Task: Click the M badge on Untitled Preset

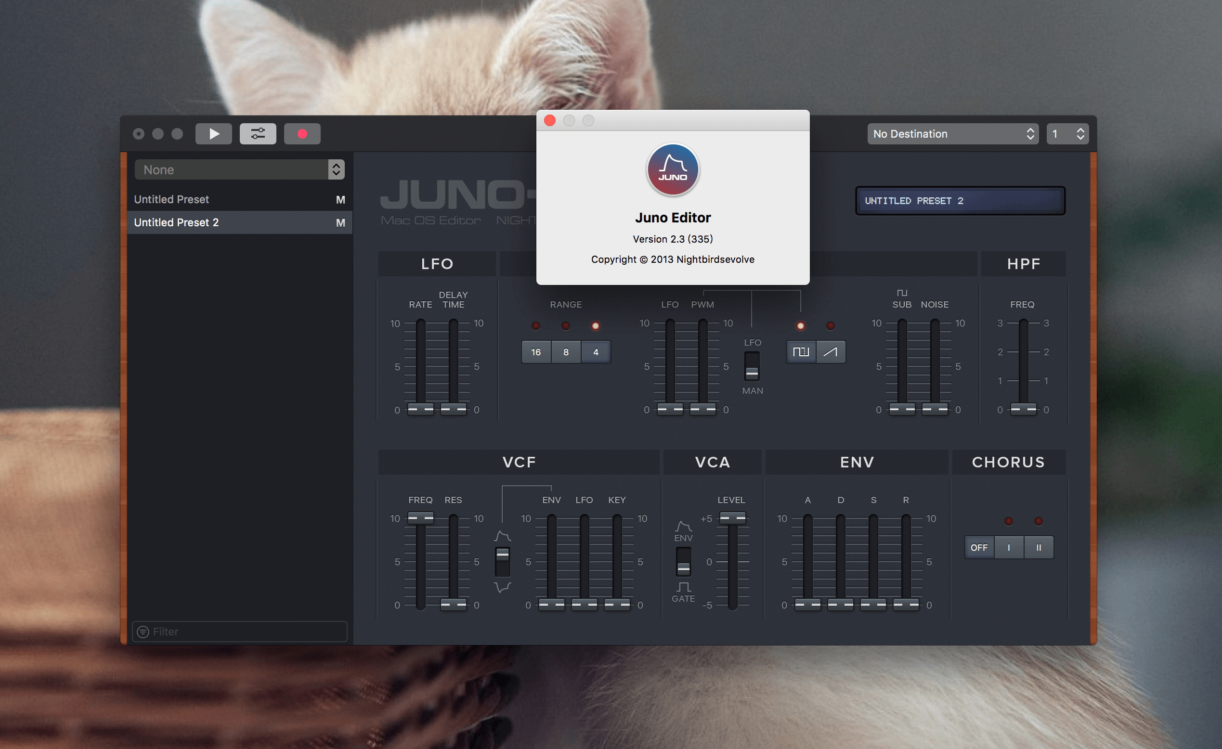Action: (340, 200)
